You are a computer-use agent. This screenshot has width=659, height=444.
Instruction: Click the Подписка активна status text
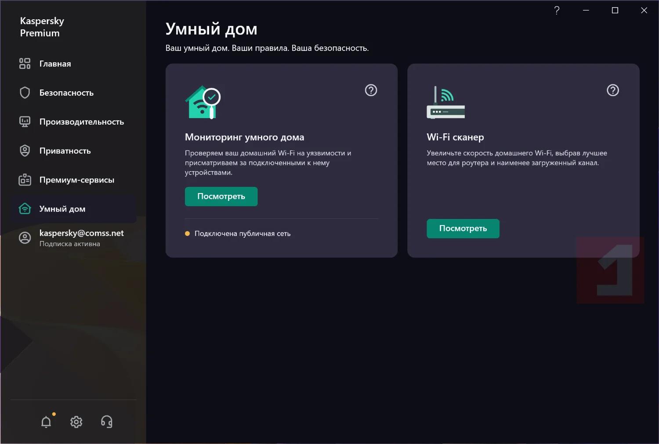pyautogui.click(x=70, y=244)
